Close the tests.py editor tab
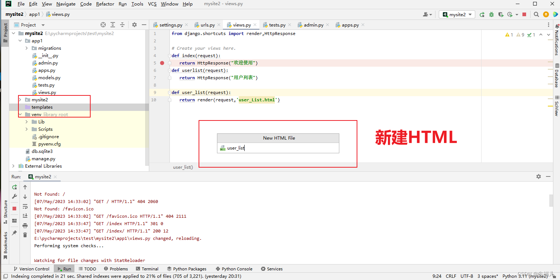Screen dimensions: 560x280 290,25
